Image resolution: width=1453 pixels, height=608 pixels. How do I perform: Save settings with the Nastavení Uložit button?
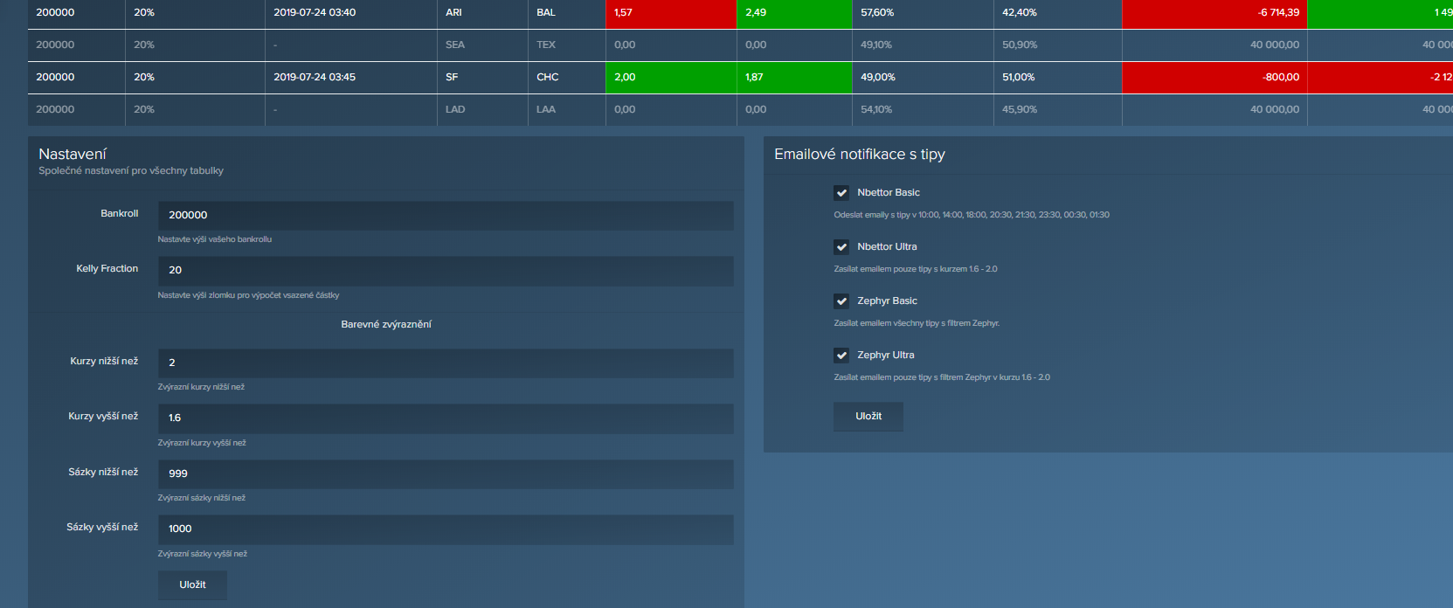192,585
